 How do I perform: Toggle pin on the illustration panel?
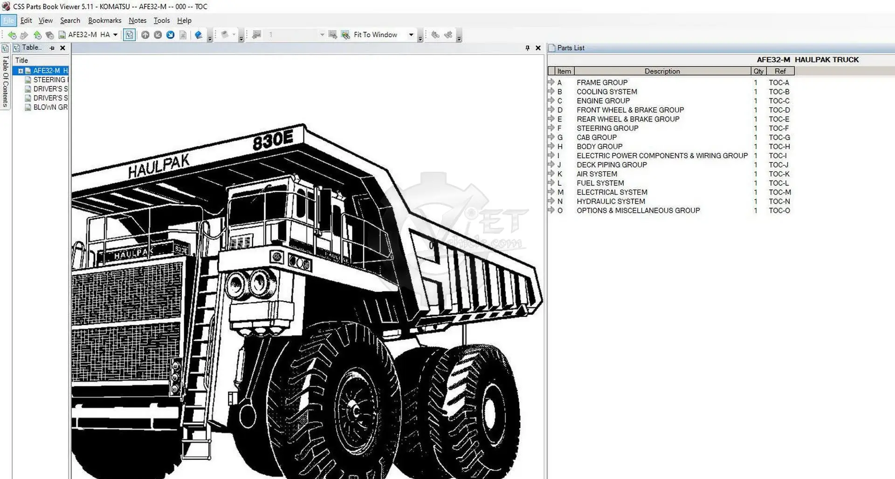tap(527, 48)
